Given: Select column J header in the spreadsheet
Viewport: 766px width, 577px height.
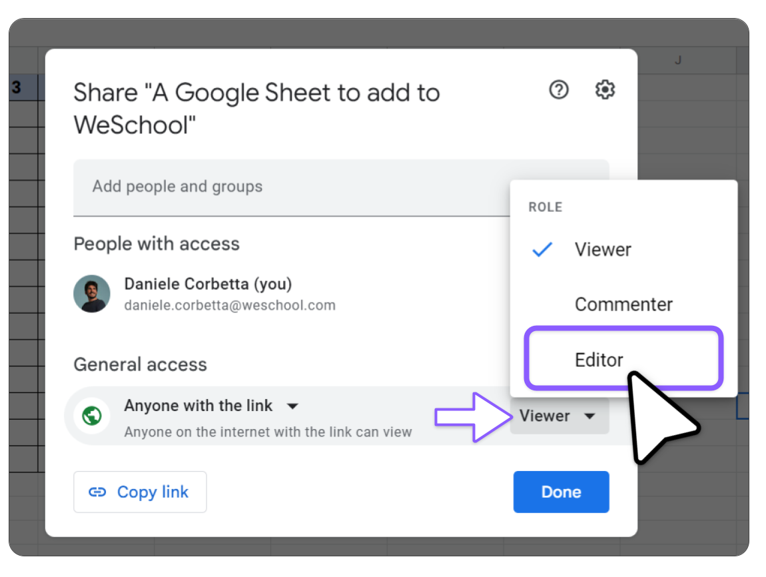Looking at the screenshot, I should [677, 60].
